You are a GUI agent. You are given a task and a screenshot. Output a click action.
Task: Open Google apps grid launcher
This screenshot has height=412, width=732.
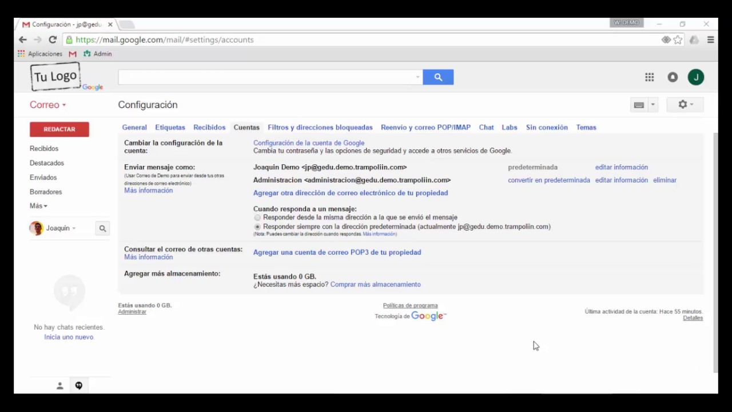pyautogui.click(x=650, y=77)
